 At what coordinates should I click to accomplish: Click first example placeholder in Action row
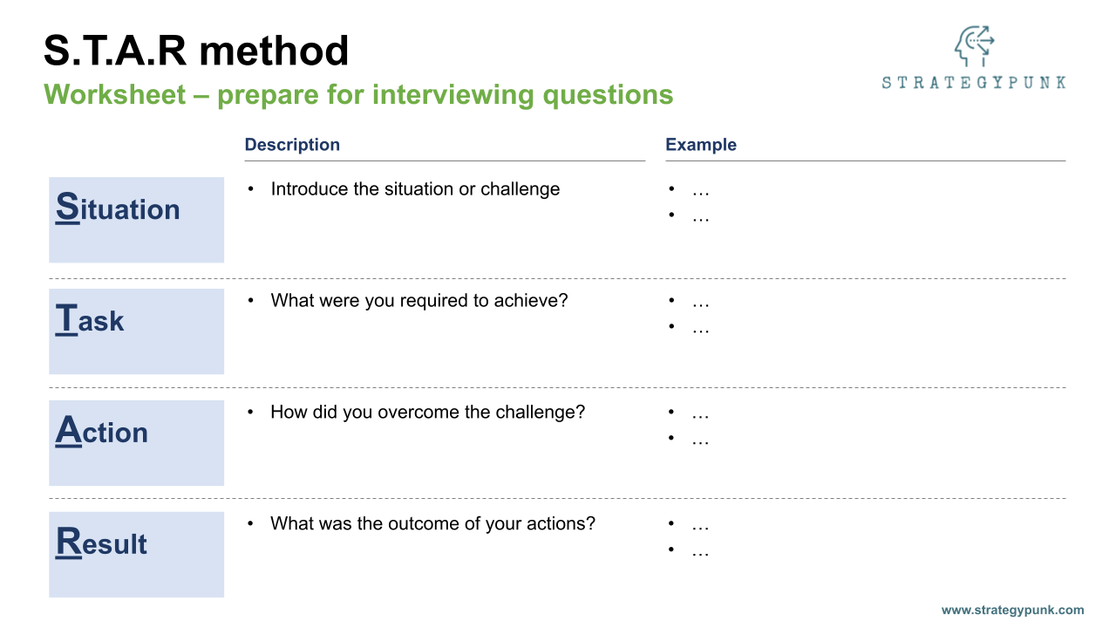coord(700,413)
